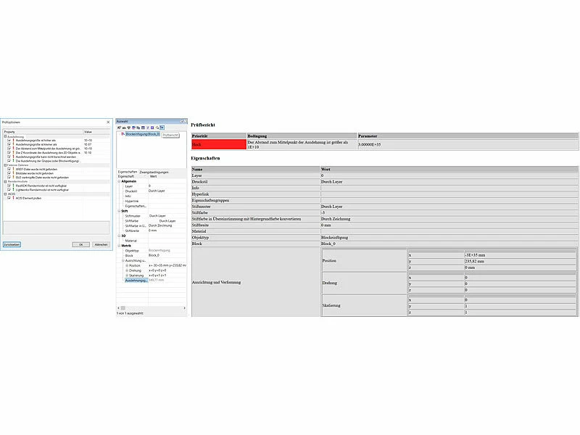This screenshot has height=435, width=580.
Task: Collapse the Externe Dateien group
Action: pos(4,165)
